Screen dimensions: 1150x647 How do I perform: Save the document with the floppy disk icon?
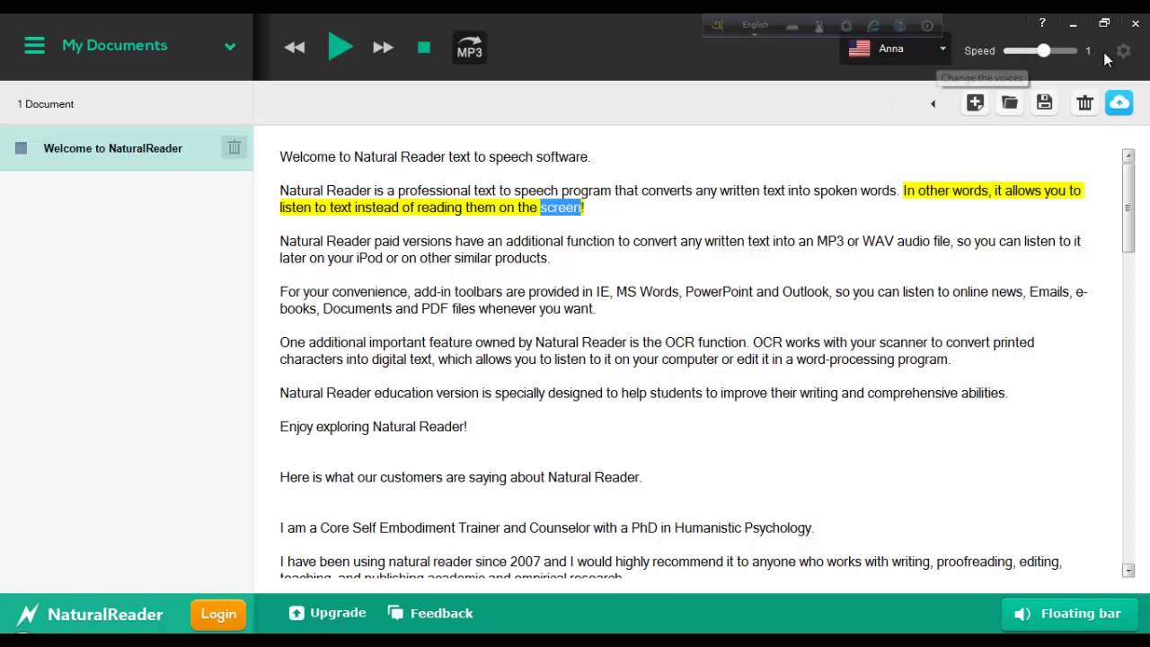click(1044, 102)
